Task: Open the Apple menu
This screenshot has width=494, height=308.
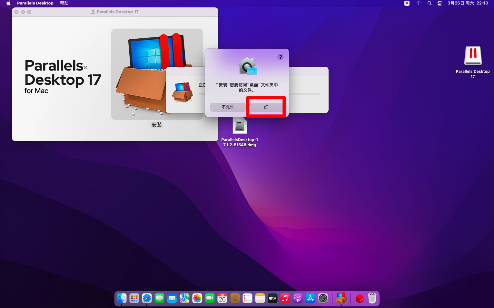Action: coord(9,3)
